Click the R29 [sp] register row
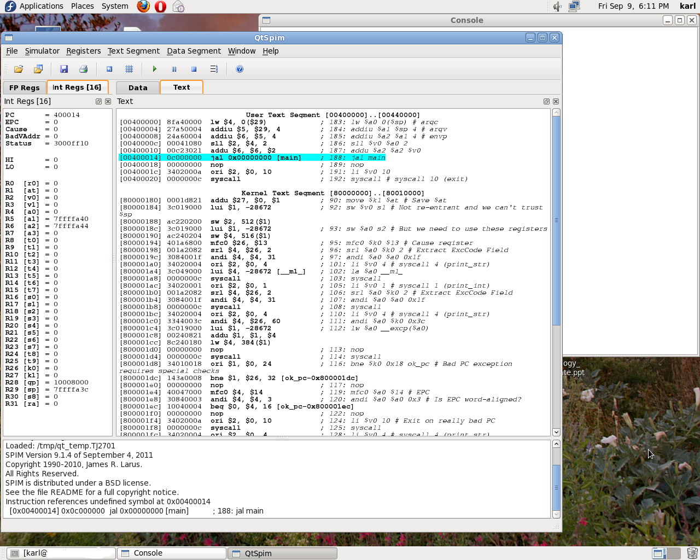 [x=46, y=389]
